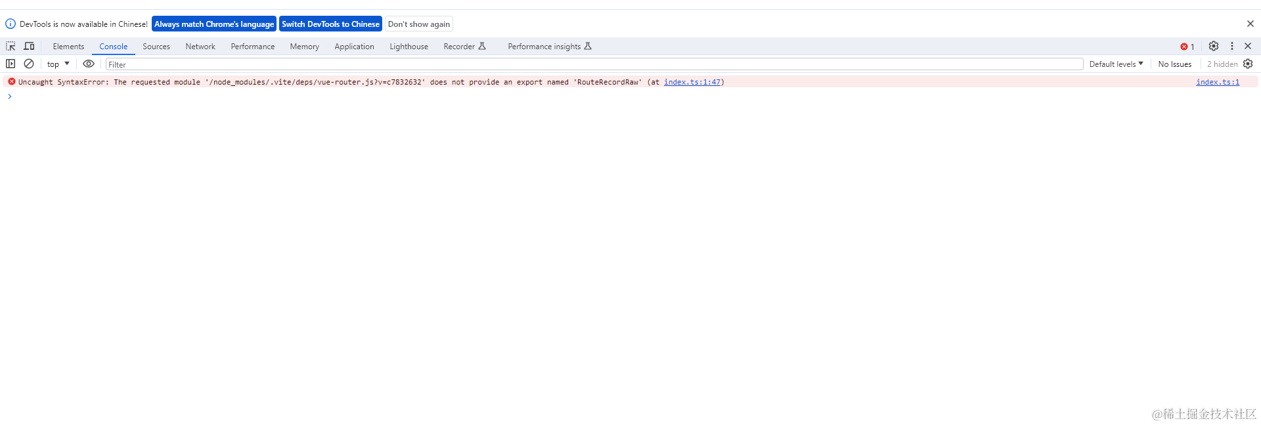Show the console sidebar panel icon
Viewport: 1261px width, 425px height.
click(11, 64)
